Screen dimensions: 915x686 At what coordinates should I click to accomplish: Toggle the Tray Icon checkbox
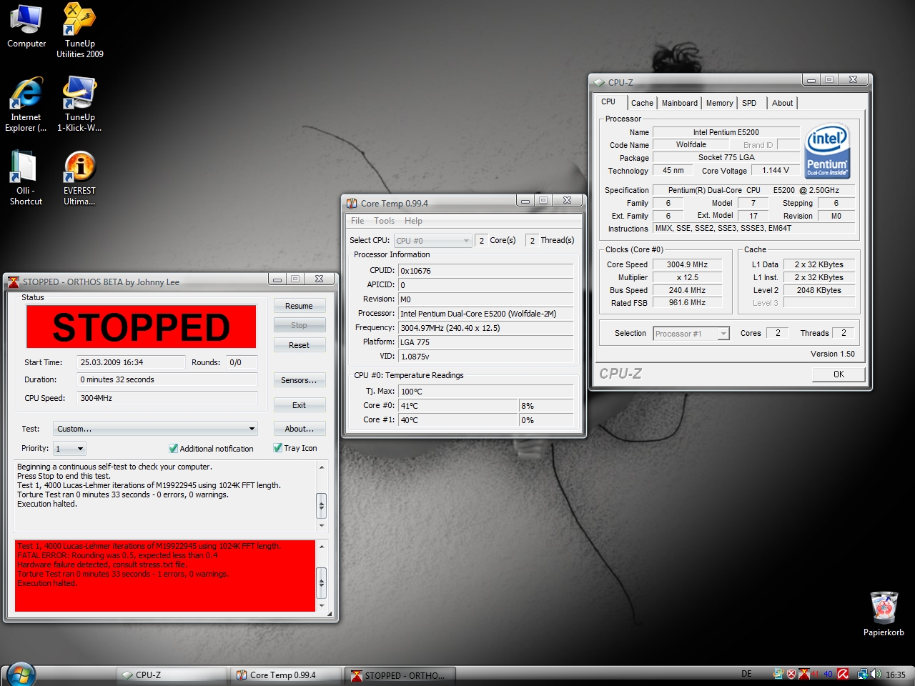click(278, 448)
